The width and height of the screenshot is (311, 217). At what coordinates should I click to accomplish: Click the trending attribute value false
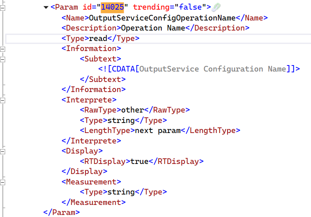pos(190,7)
